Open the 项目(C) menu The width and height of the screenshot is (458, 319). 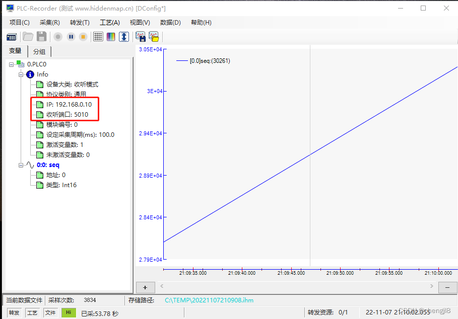coord(20,23)
